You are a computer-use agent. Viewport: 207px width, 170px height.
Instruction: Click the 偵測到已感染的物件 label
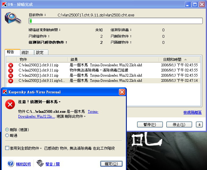coord(48,42)
